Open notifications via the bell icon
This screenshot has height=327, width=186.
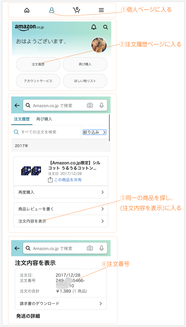(x=94, y=27)
